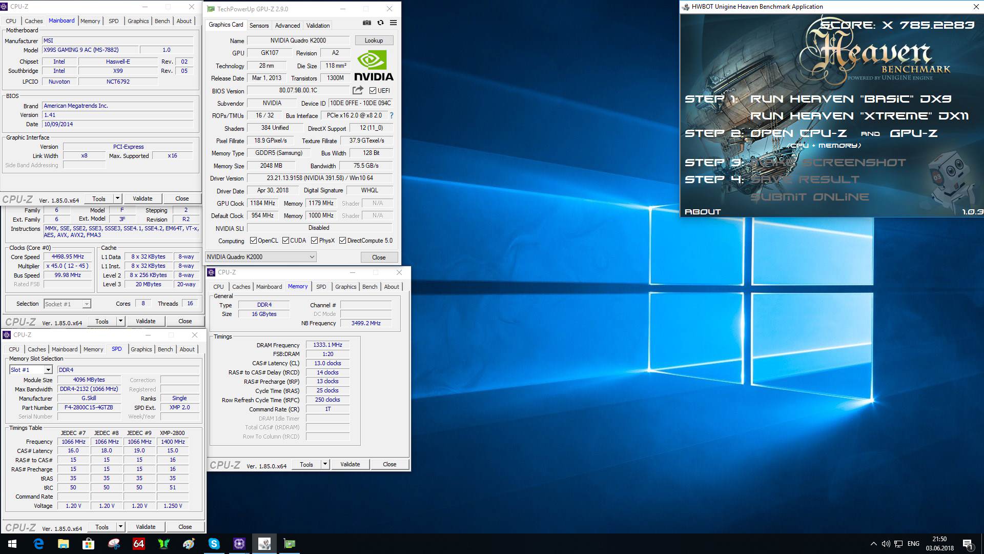Open Paint from the taskbar
This screenshot has width=984, height=554.
point(189,544)
